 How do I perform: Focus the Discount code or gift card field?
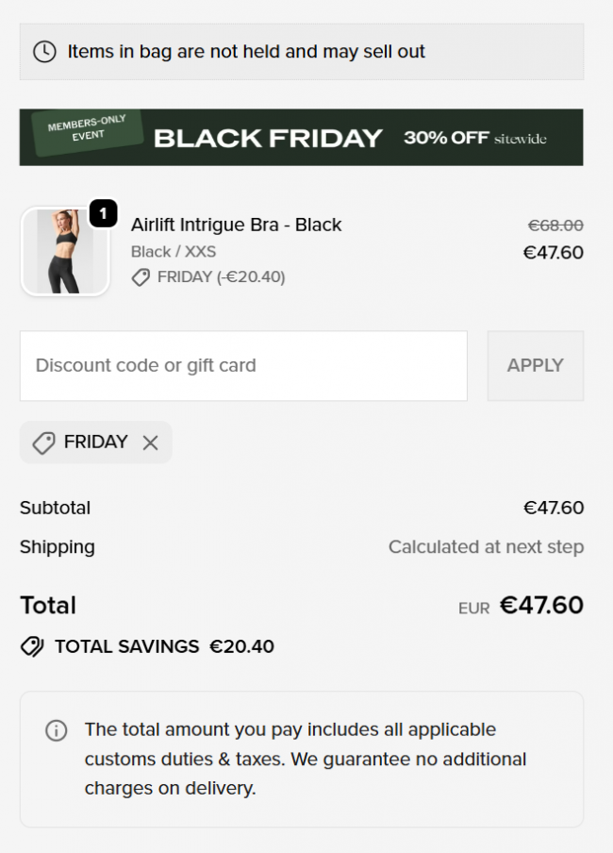(243, 366)
